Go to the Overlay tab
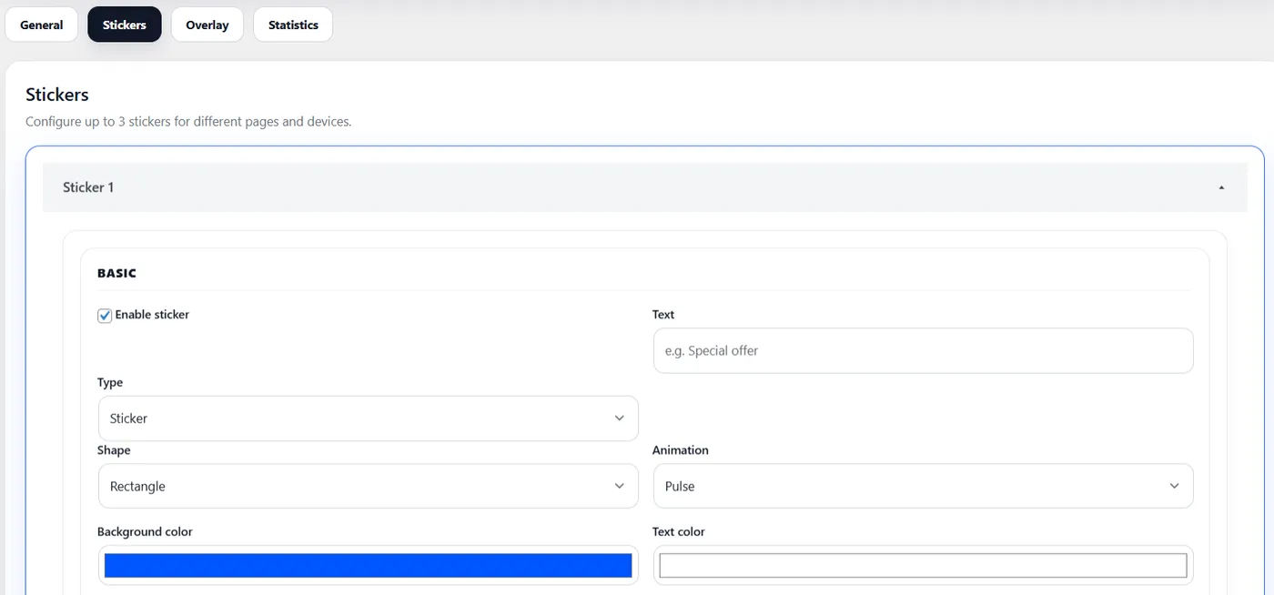 207,25
